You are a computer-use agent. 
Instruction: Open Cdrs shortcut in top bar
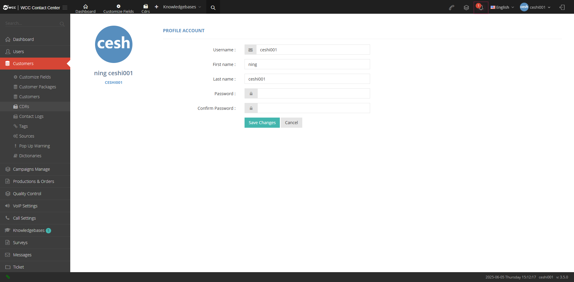tap(146, 9)
